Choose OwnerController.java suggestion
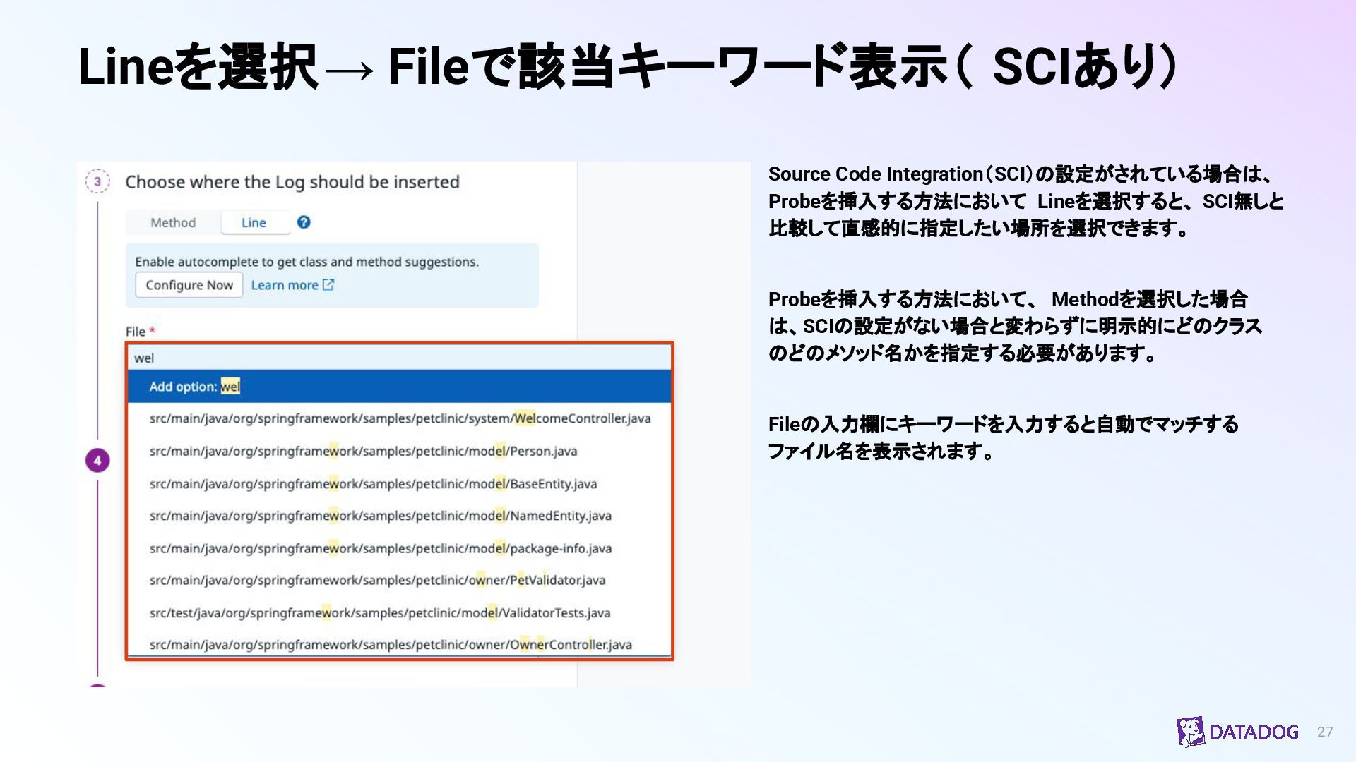 point(390,644)
